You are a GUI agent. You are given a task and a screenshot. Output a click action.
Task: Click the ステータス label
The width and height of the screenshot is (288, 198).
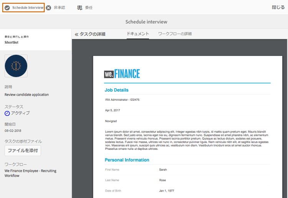pos(14,107)
